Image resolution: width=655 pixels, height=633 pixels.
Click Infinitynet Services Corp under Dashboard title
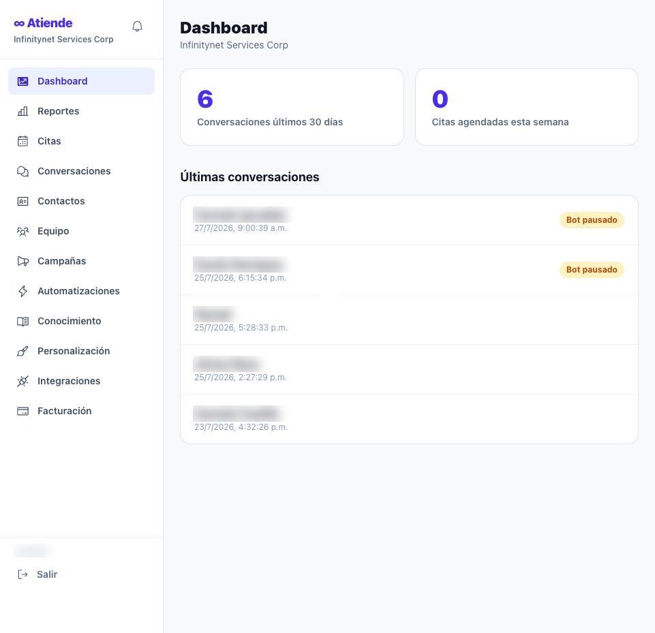234,45
